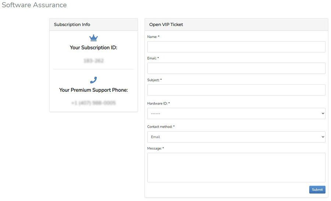The width and height of the screenshot is (331, 201).
Task: Click the Your Subscription ID label
Action: click(x=93, y=48)
